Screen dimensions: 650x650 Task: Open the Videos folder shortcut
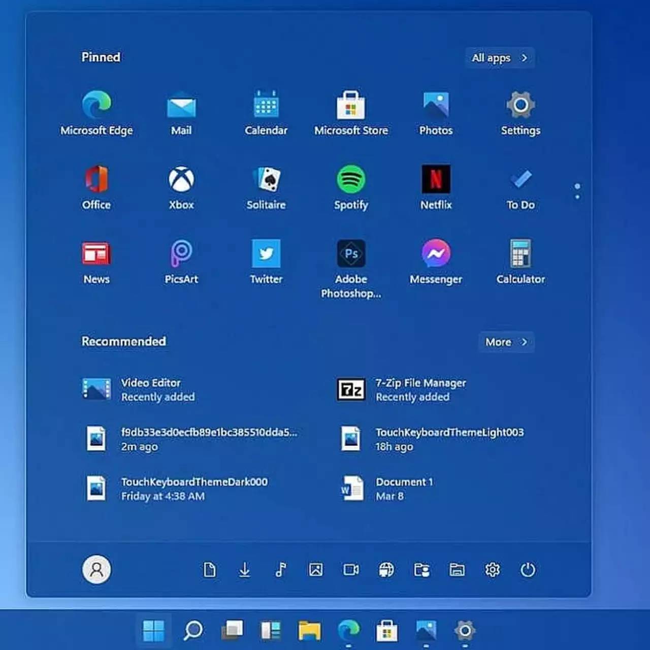coord(351,570)
